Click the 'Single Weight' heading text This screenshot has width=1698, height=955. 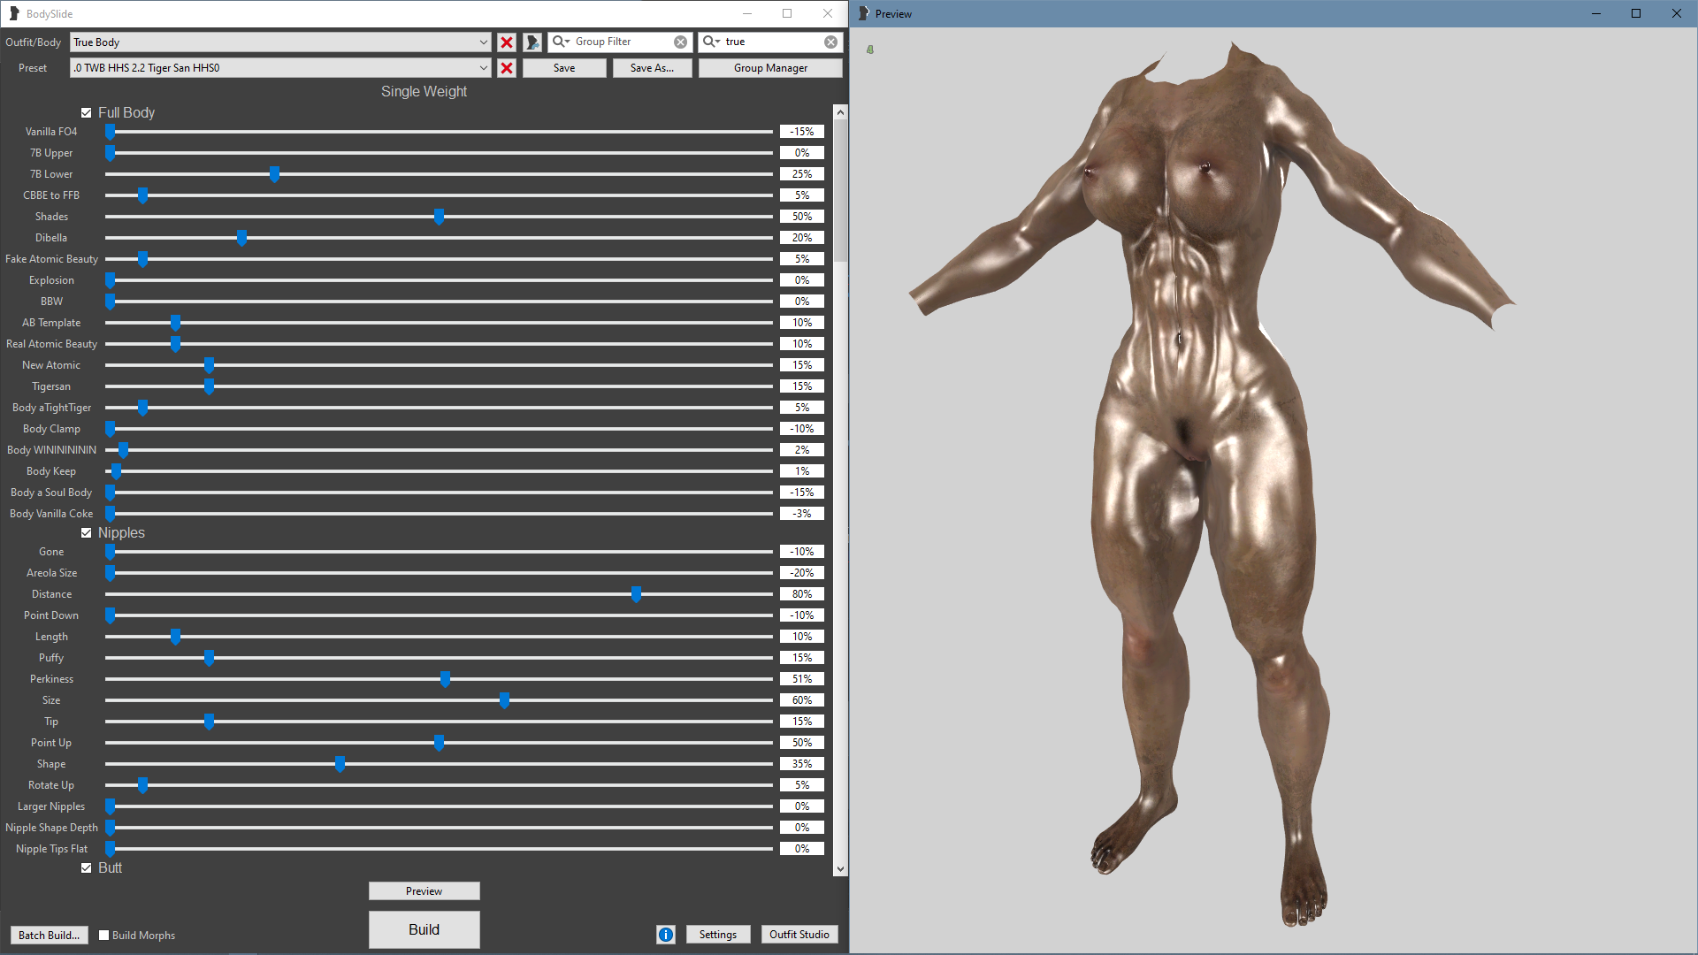point(424,92)
